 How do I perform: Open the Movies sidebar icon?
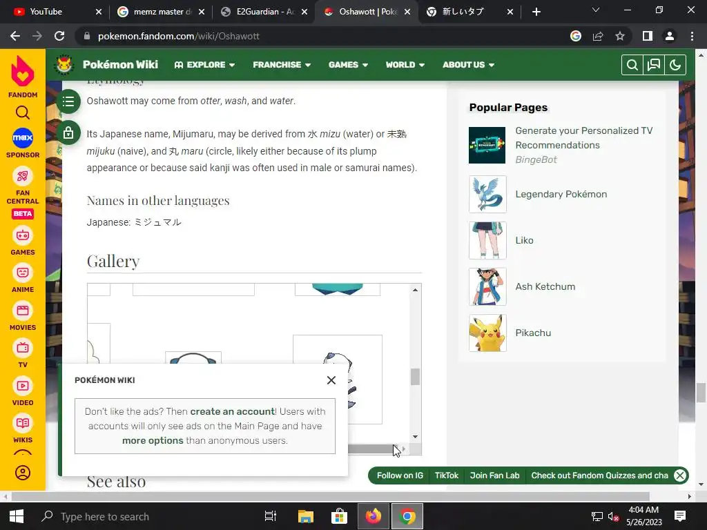click(x=23, y=311)
